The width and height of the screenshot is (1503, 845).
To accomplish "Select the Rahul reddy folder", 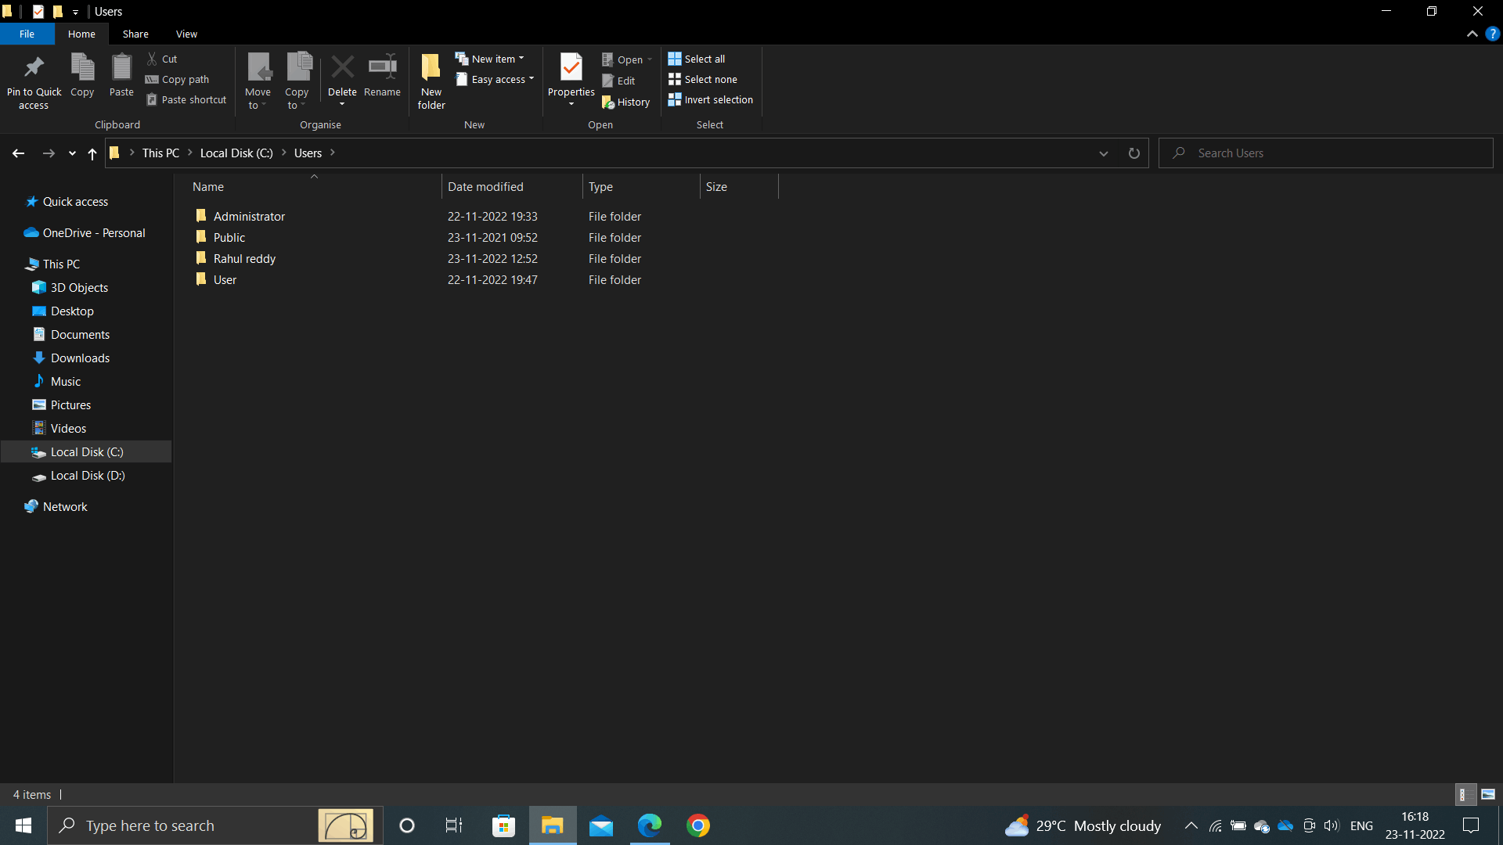I will point(244,258).
